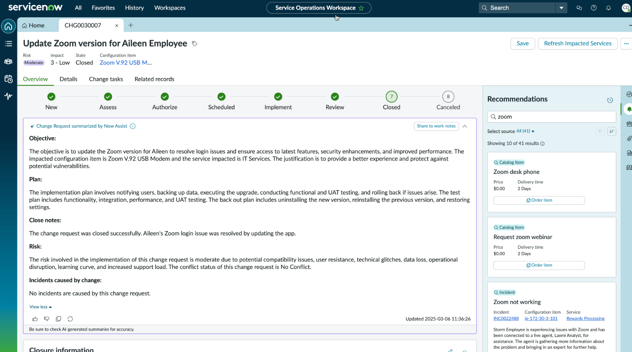Click info icon beside results count

tap(542, 144)
